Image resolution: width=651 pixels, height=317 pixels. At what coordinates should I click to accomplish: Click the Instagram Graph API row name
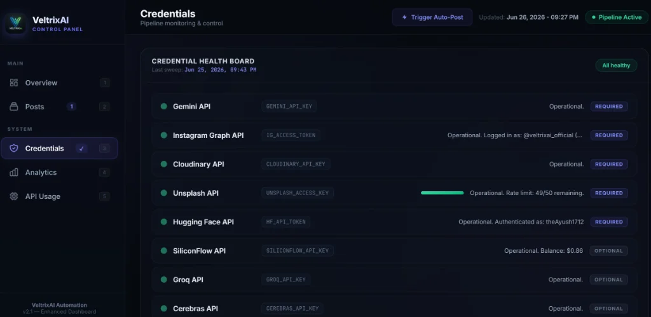pos(208,135)
